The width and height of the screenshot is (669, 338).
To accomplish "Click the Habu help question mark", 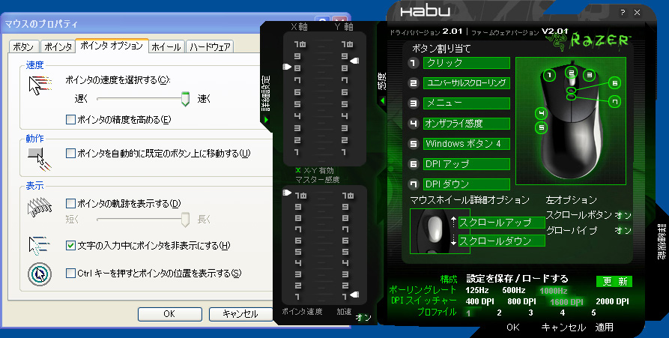I will (x=623, y=13).
